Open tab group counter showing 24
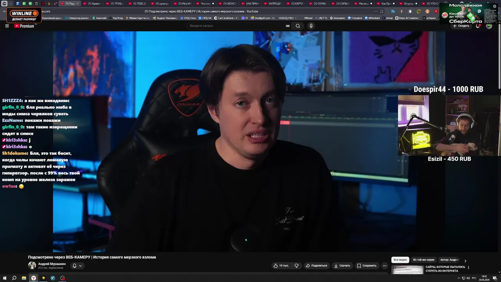Viewport: 501px width, 282px height. point(4,4)
